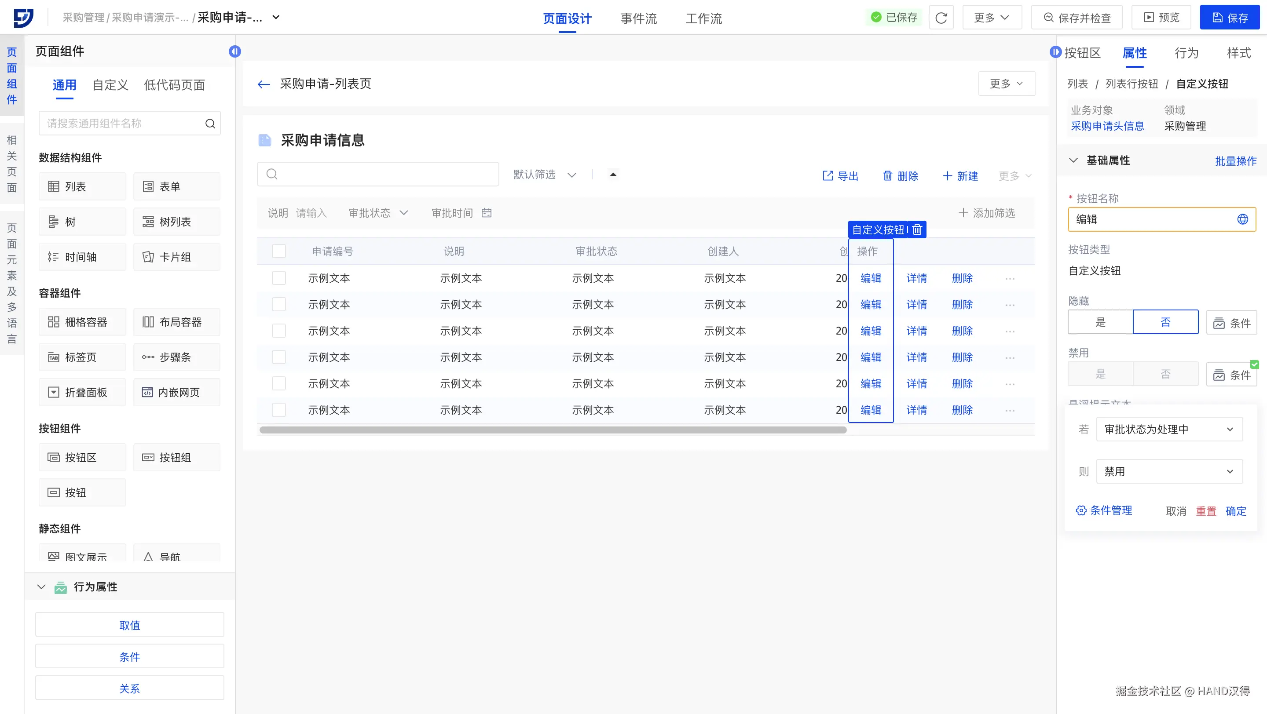Click the blue 保存 button

(x=1229, y=18)
